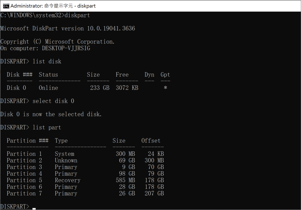Click the Copyright Microsoft Corporation line
301x210 pixels.
tap(57, 41)
